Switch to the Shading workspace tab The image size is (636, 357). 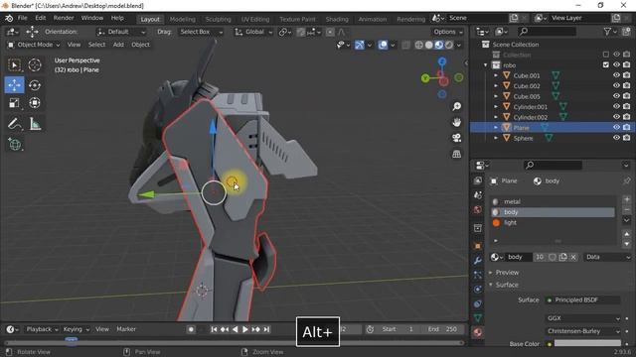337,19
